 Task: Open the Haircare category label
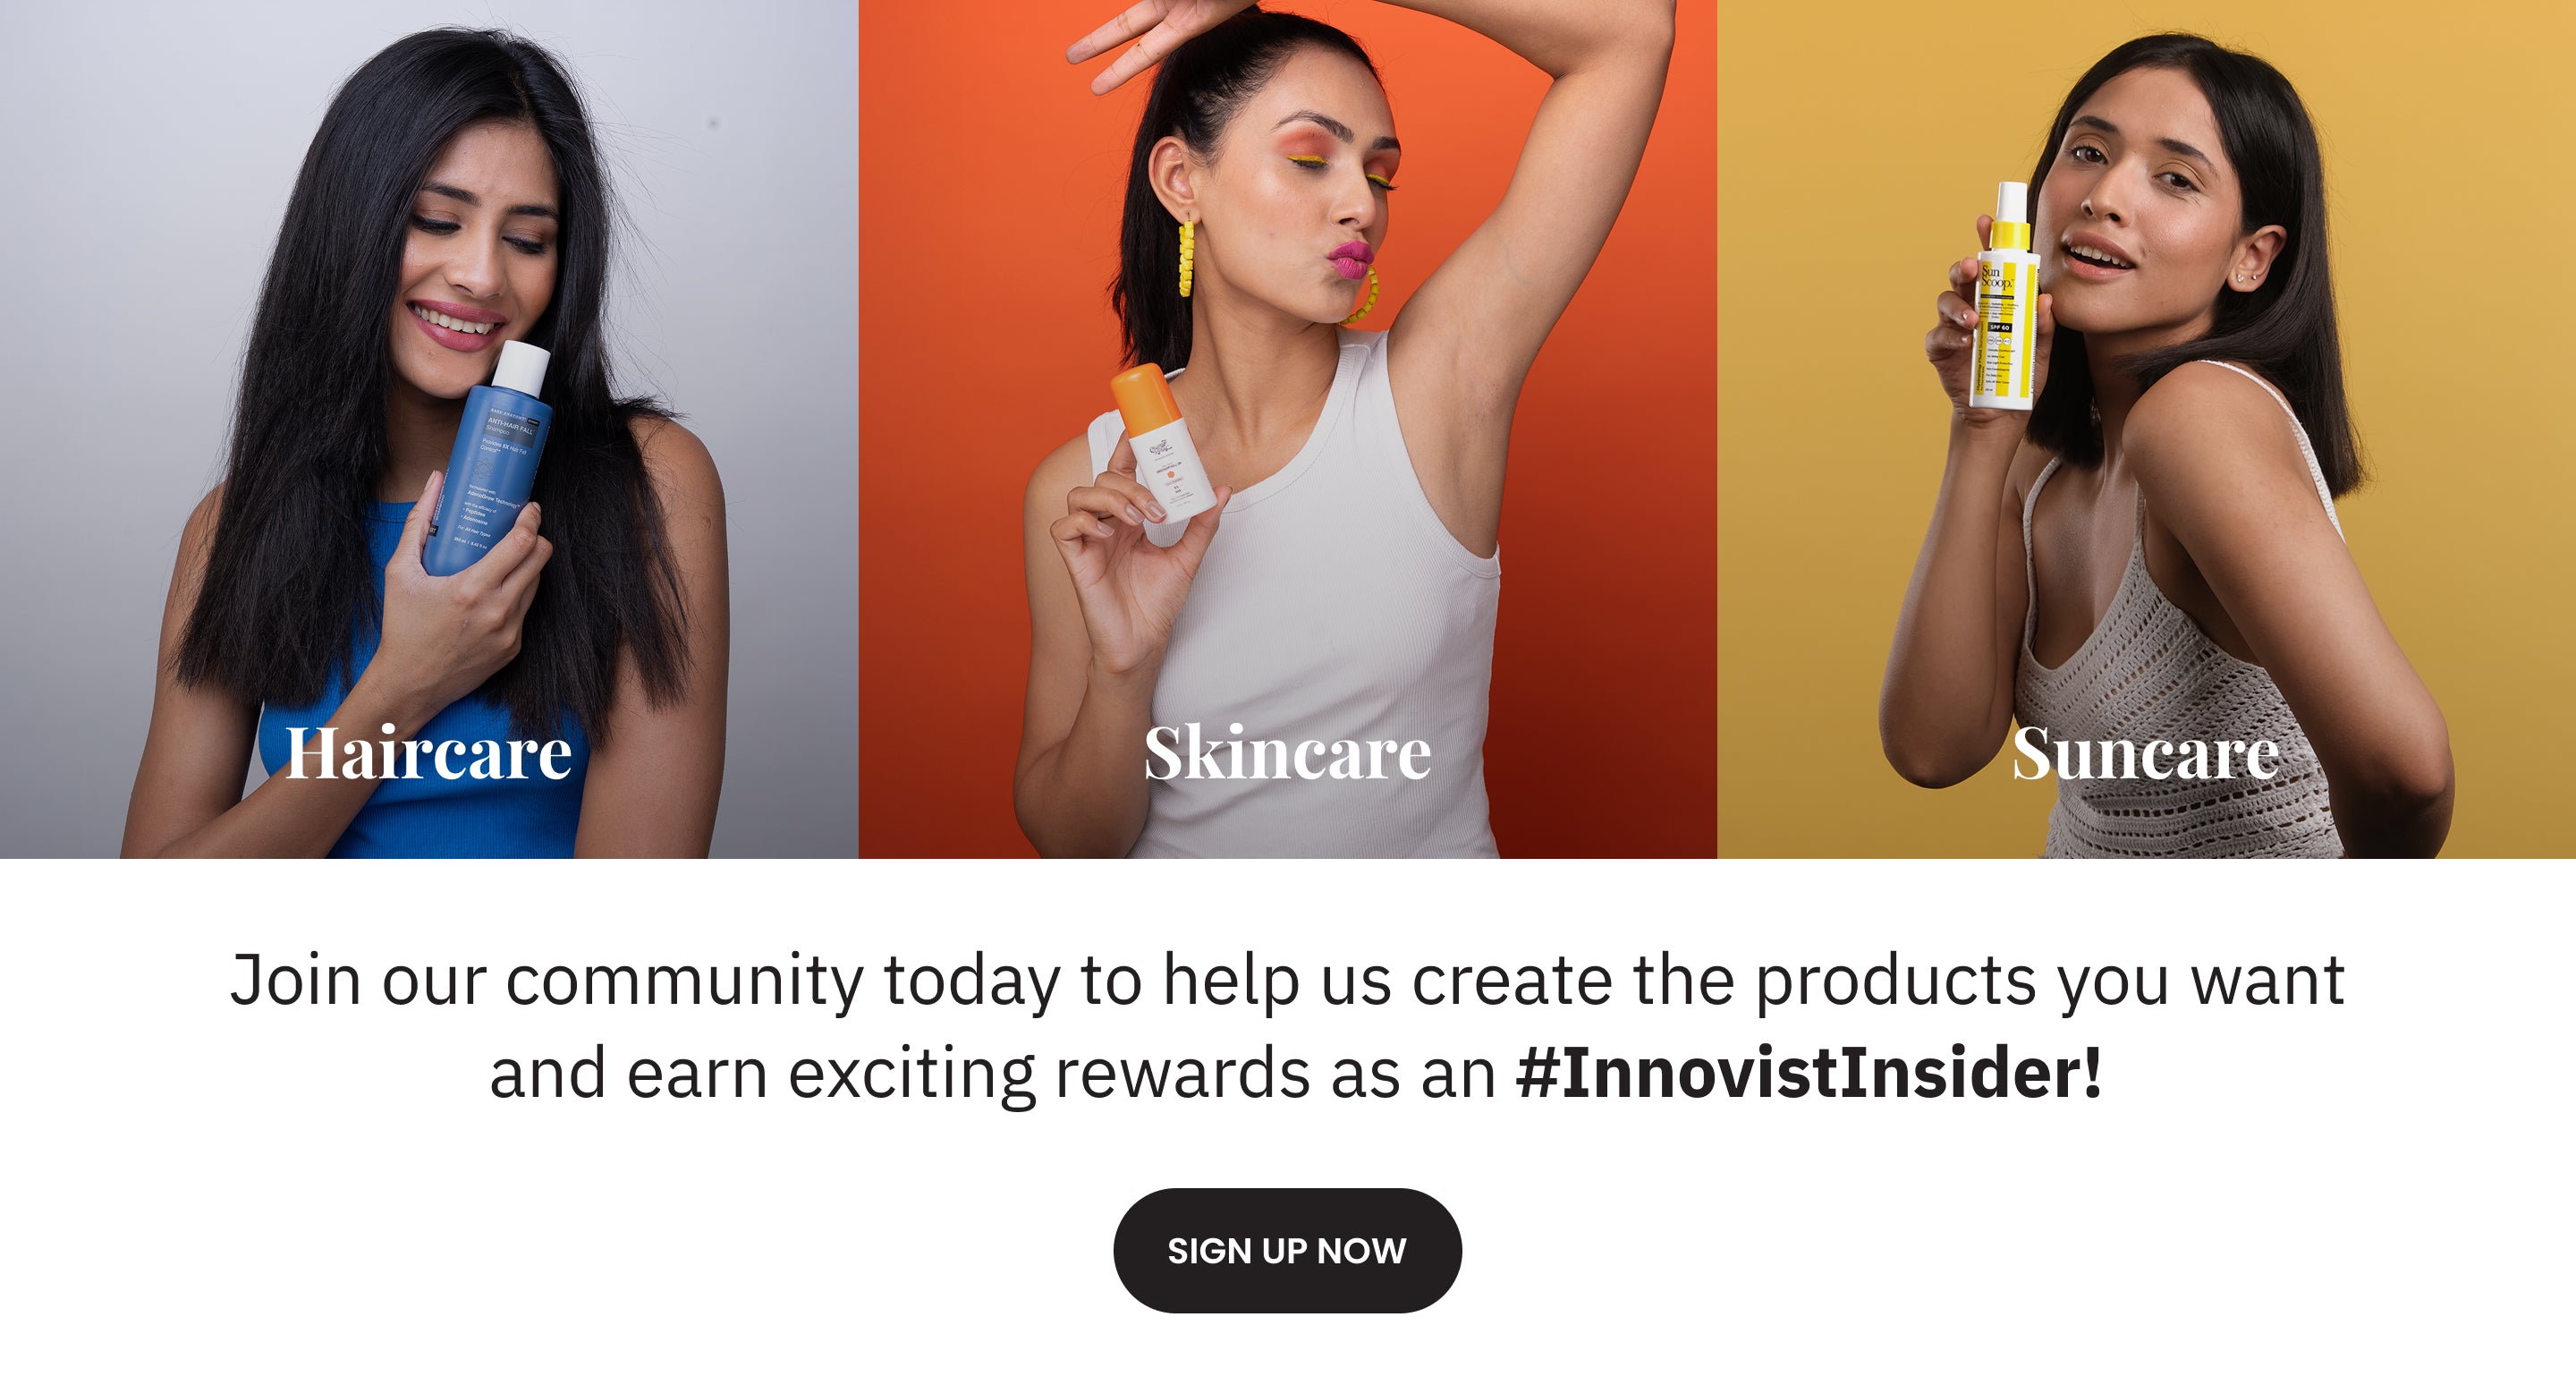(429, 752)
